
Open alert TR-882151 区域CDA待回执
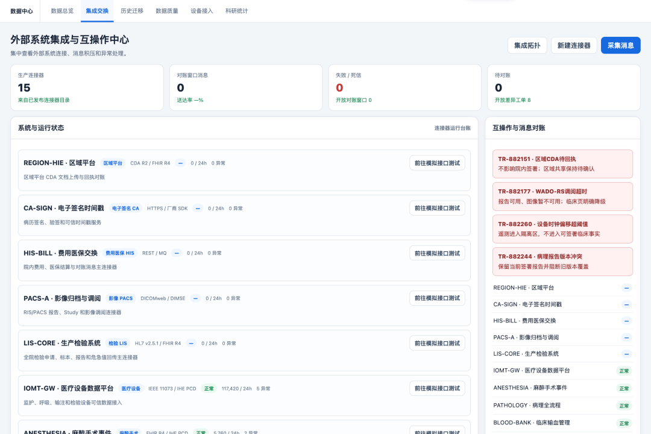coord(562,163)
